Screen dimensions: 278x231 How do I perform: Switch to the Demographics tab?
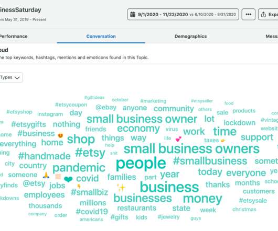190,36
